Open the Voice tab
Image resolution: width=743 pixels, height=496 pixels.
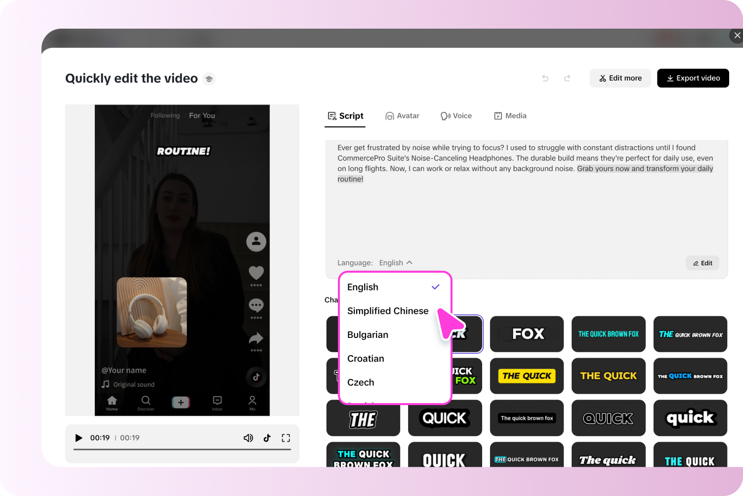coord(456,116)
